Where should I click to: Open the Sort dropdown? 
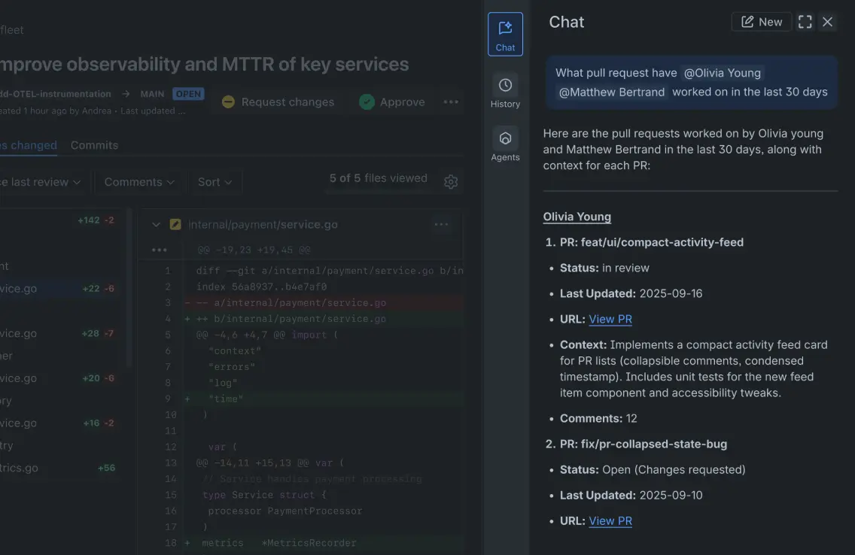(215, 182)
